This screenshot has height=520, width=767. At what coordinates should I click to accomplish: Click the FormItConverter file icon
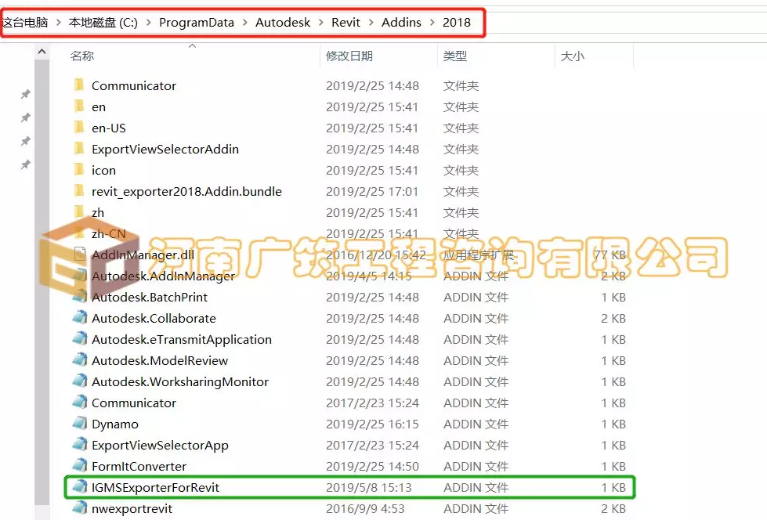click(x=80, y=466)
